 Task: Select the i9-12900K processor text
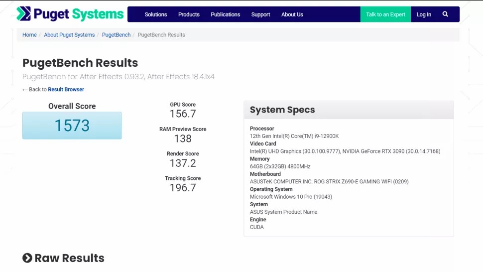[x=294, y=136]
